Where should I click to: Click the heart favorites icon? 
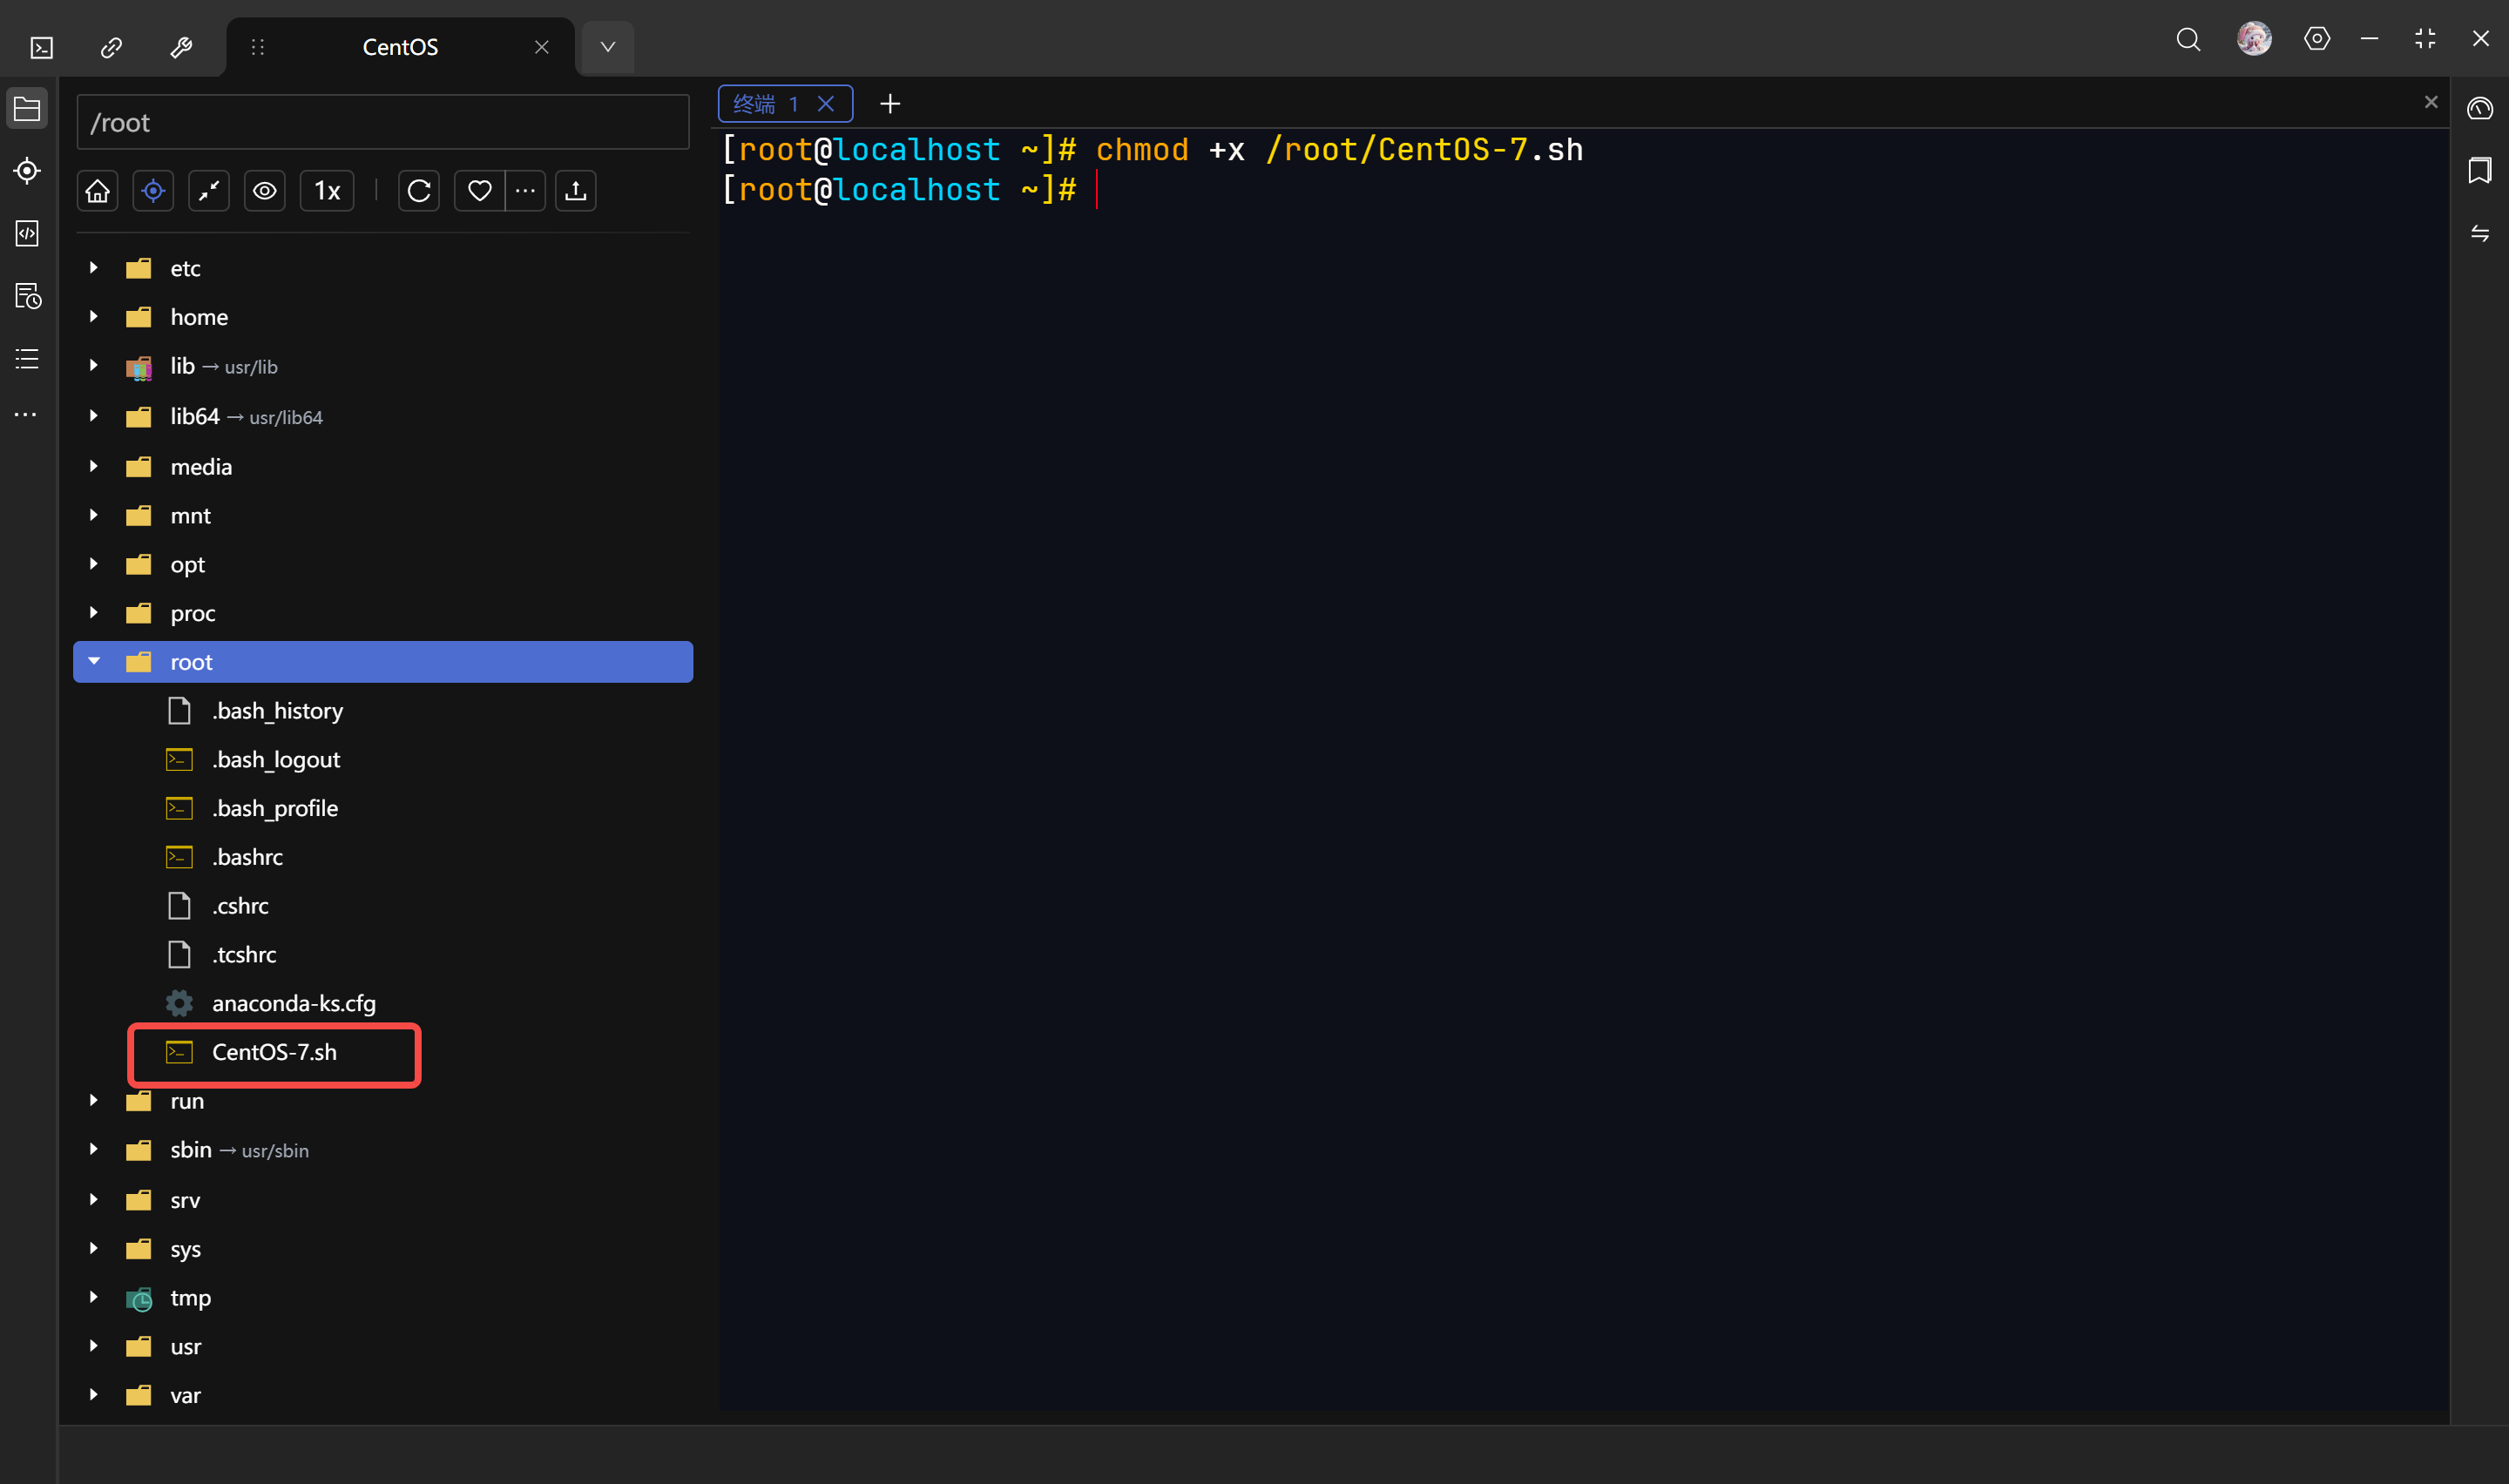[479, 191]
